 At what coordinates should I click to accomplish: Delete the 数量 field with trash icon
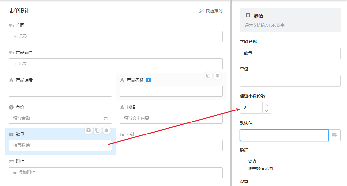click(x=107, y=130)
